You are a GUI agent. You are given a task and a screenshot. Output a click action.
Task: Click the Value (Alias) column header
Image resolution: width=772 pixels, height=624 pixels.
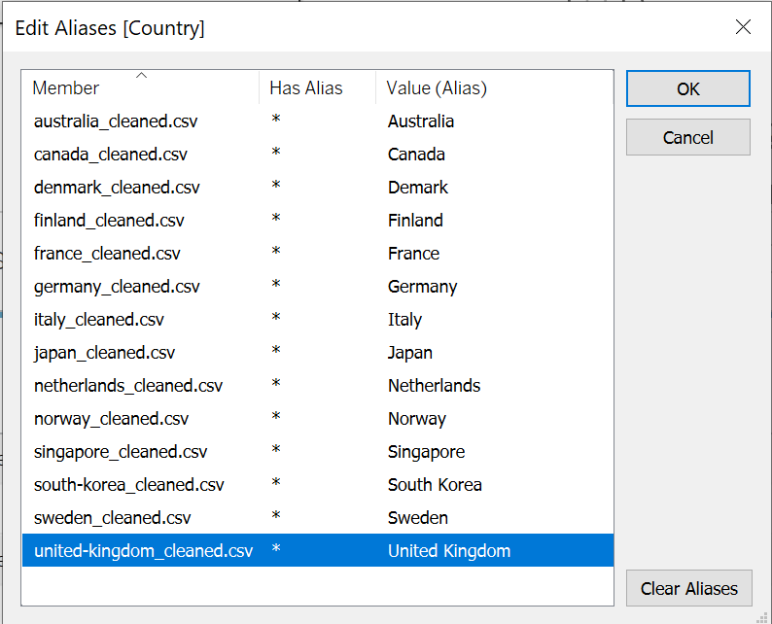coord(437,88)
